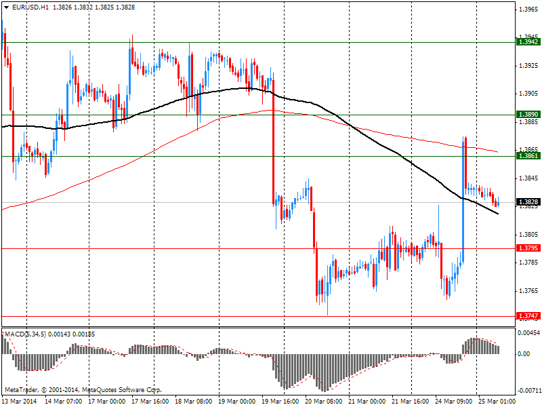Click the 1.3845 price scale label
The height and width of the screenshot is (407, 542).
pyautogui.click(x=529, y=178)
